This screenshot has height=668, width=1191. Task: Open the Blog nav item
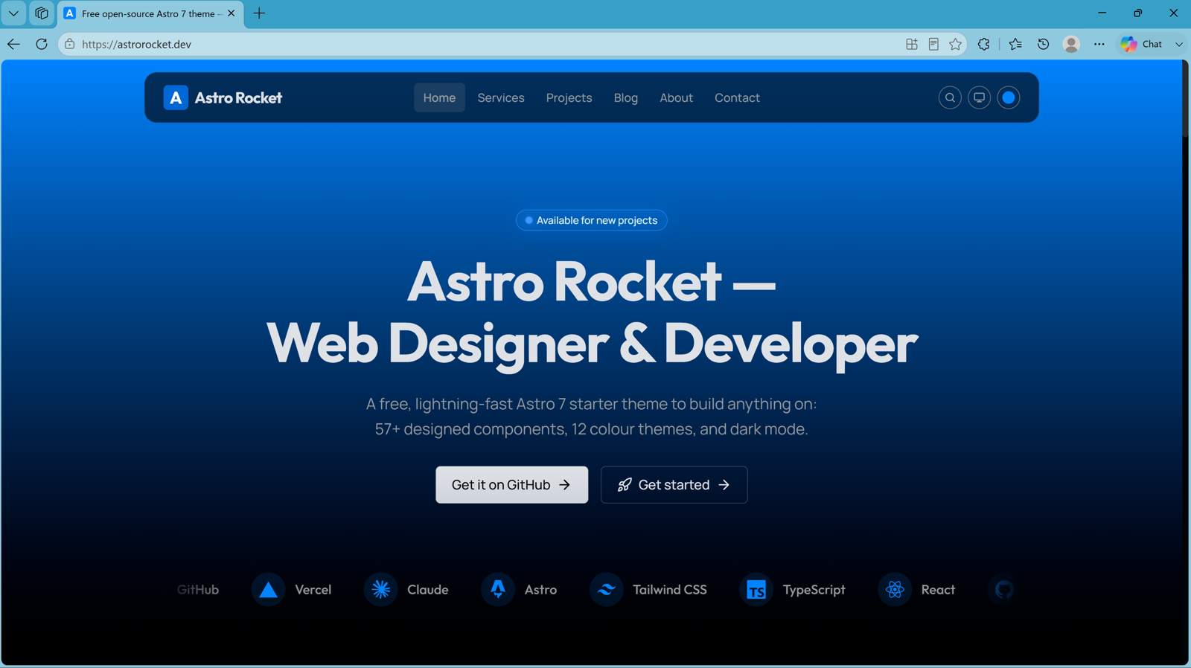[626, 97]
